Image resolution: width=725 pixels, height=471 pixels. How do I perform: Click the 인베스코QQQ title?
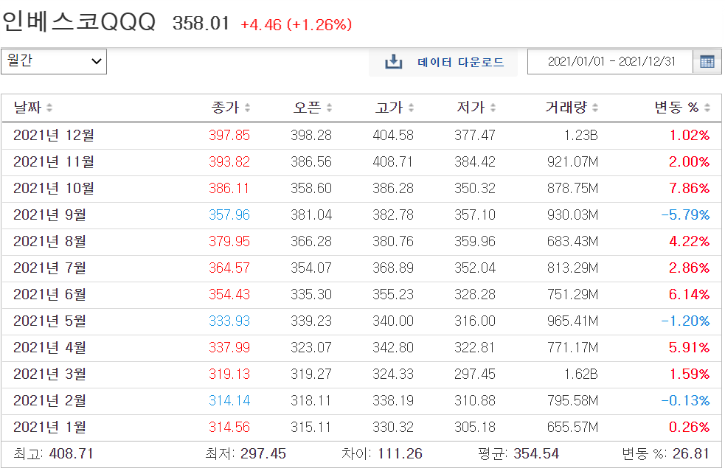click(79, 21)
